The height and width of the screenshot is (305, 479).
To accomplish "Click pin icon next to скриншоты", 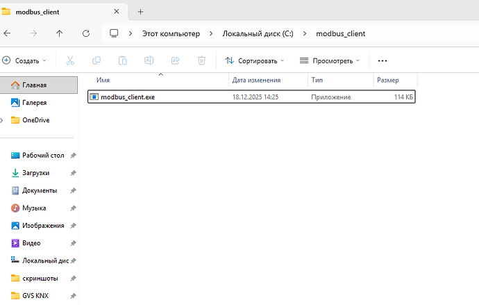I will click(x=73, y=279).
